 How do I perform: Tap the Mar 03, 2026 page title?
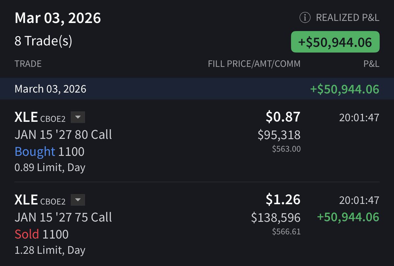(x=58, y=18)
